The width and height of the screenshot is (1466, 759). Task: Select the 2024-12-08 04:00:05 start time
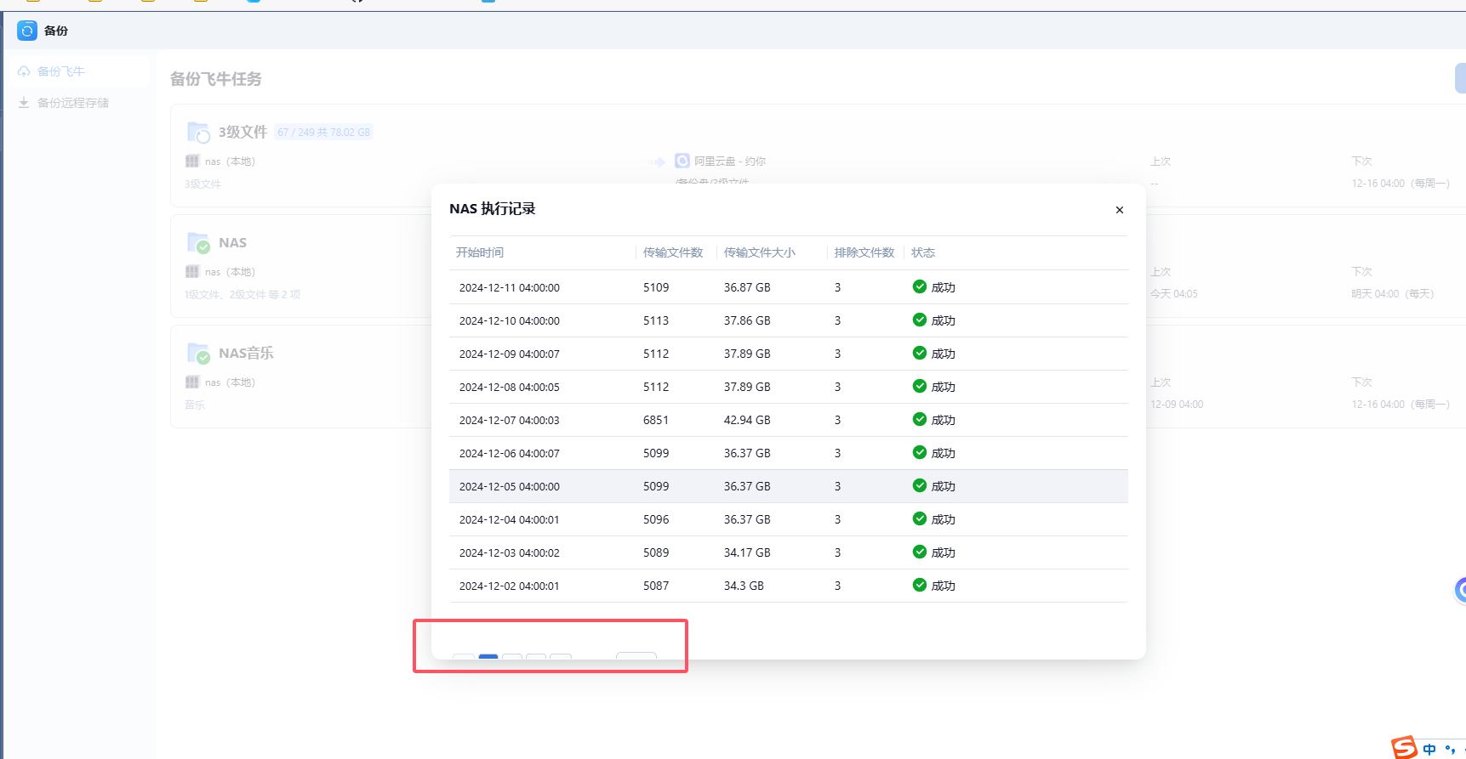[x=510, y=388]
